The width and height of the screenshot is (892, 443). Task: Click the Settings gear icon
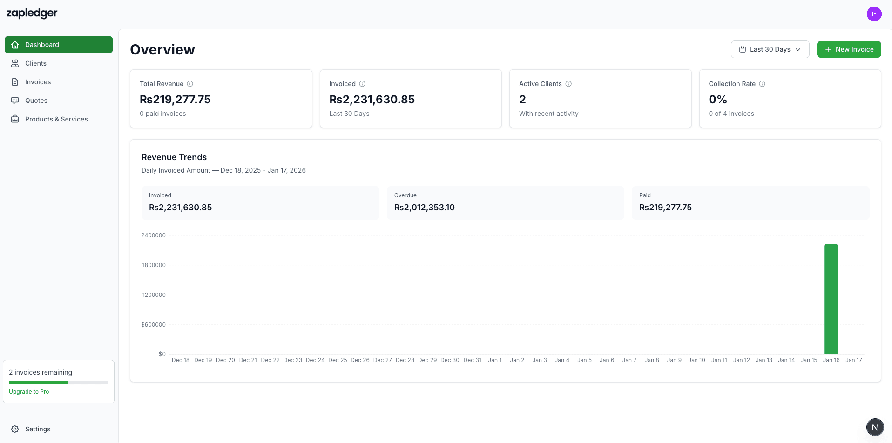tap(15, 429)
